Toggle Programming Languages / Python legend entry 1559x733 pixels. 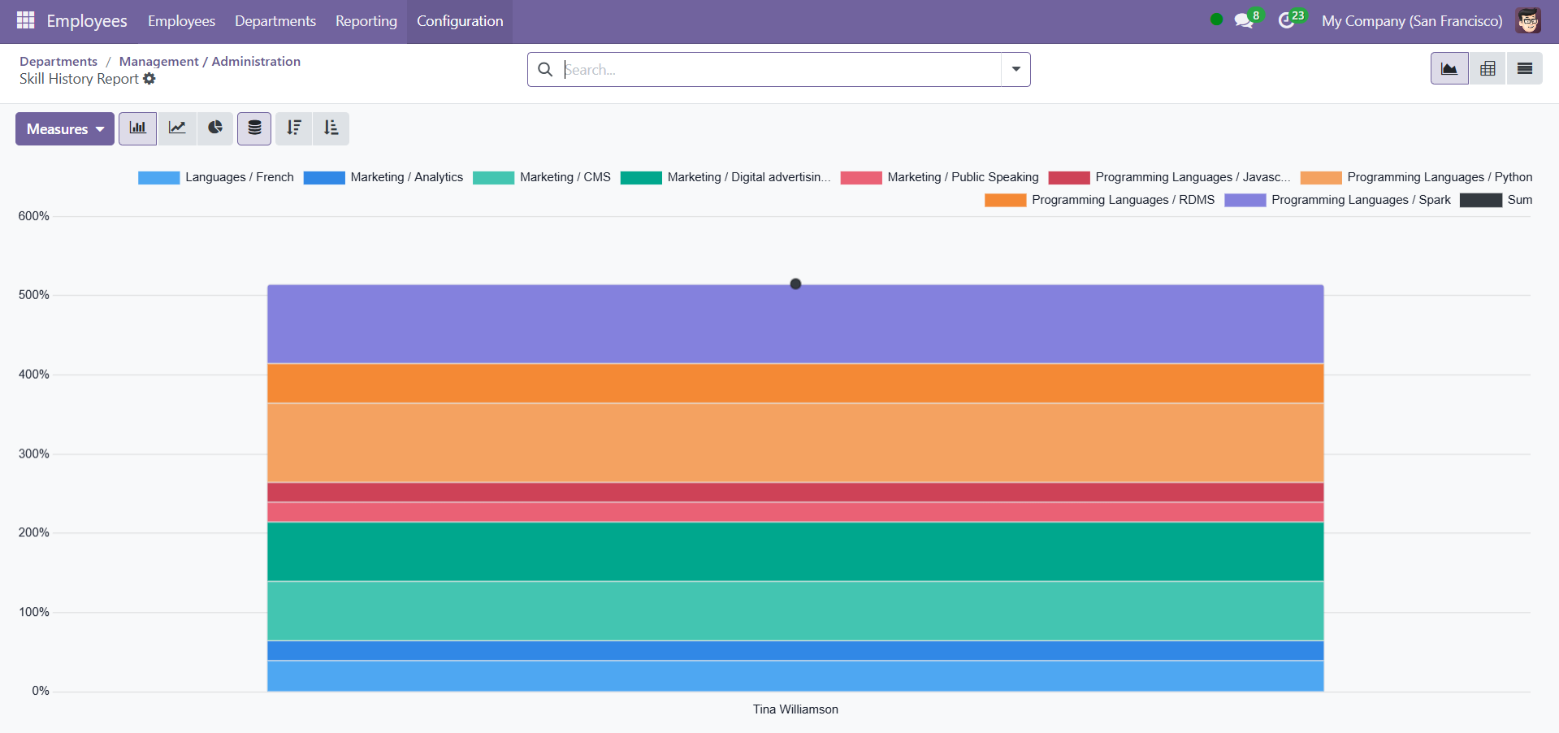(x=1417, y=177)
